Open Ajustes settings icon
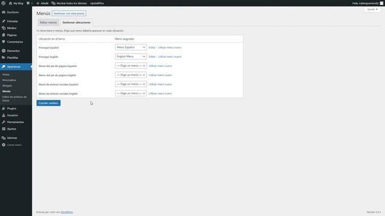385x216 pixels. 4,129
